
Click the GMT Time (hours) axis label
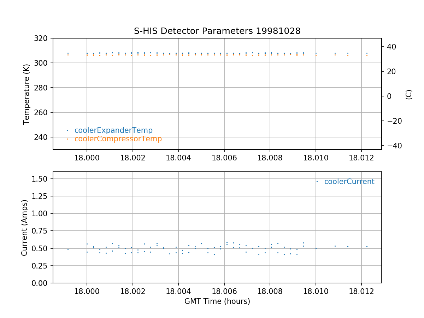[217, 301]
